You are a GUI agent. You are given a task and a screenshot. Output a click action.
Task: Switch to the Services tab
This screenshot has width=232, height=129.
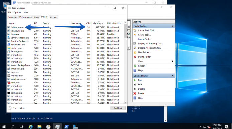[53, 17]
